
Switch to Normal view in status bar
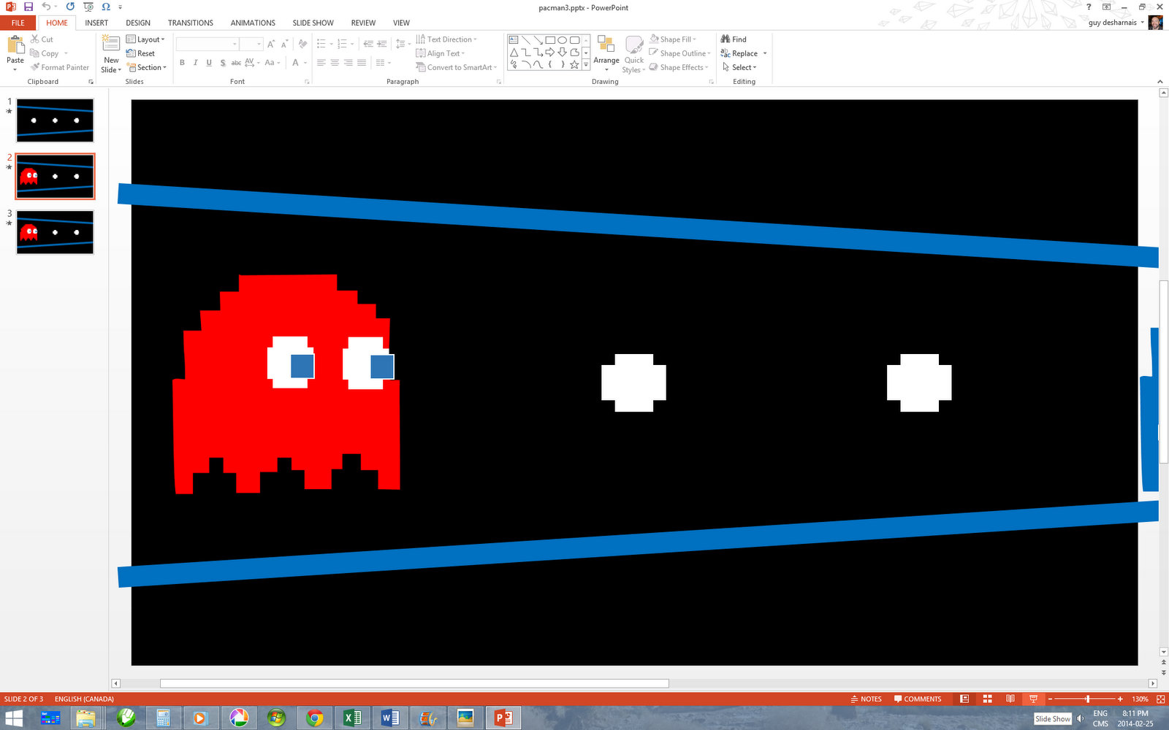tap(964, 699)
